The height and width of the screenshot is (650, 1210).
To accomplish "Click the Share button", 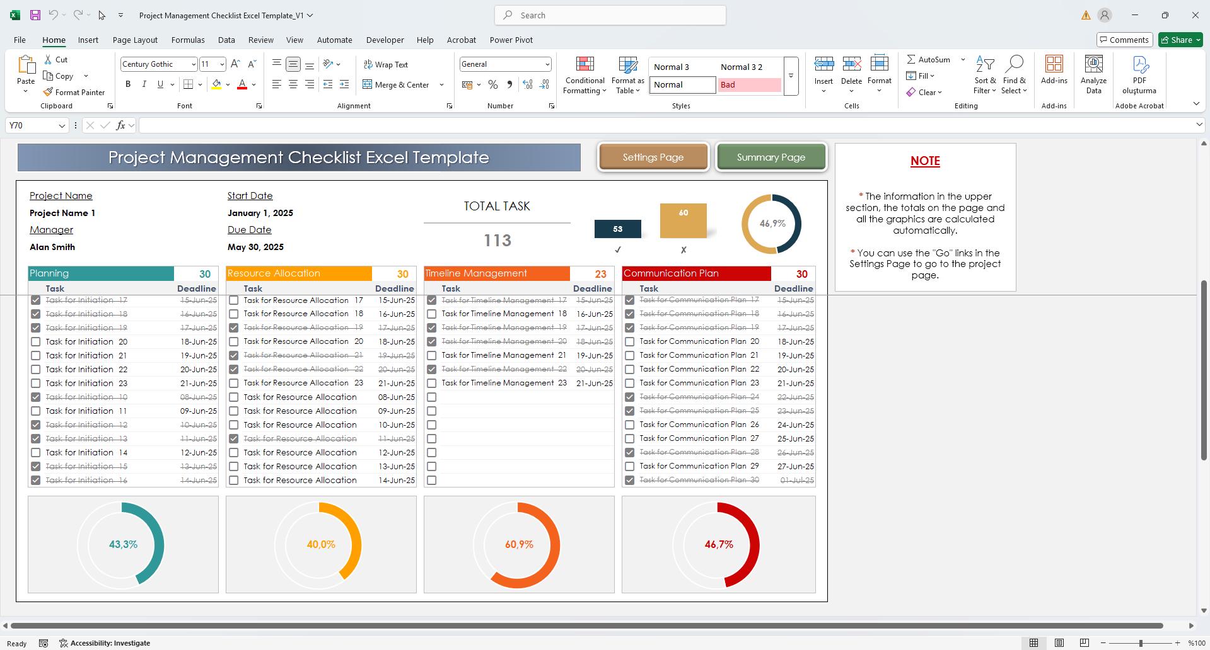I will (1180, 40).
